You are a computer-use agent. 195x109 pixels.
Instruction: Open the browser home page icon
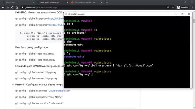[x=17, y=7]
